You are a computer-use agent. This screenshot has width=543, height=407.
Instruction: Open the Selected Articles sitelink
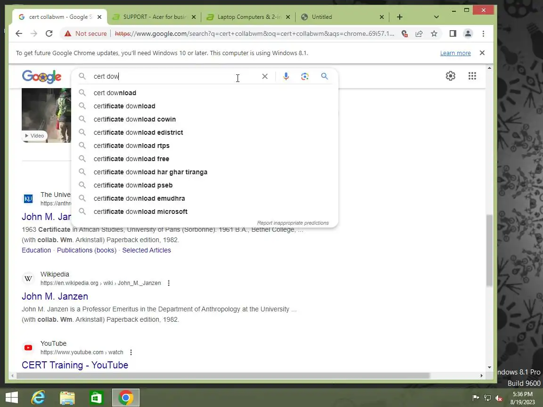147,250
